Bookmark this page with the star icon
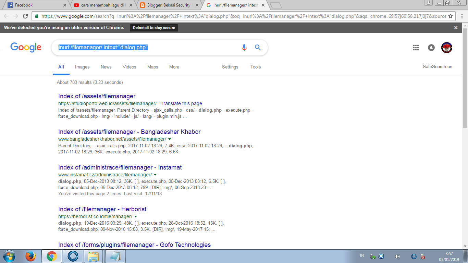The width and height of the screenshot is (468, 263). click(x=451, y=16)
